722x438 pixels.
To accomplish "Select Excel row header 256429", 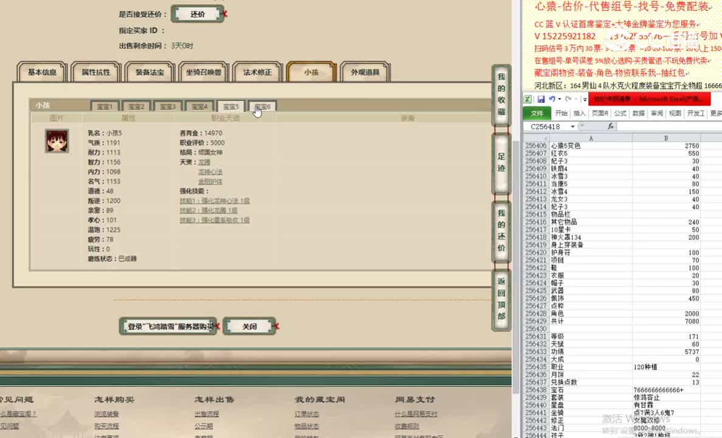I will pos(536,321).
